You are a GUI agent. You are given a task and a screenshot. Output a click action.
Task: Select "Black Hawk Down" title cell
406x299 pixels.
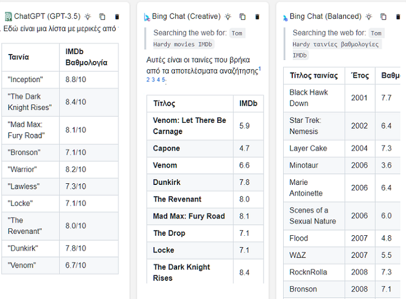(314, 98)
